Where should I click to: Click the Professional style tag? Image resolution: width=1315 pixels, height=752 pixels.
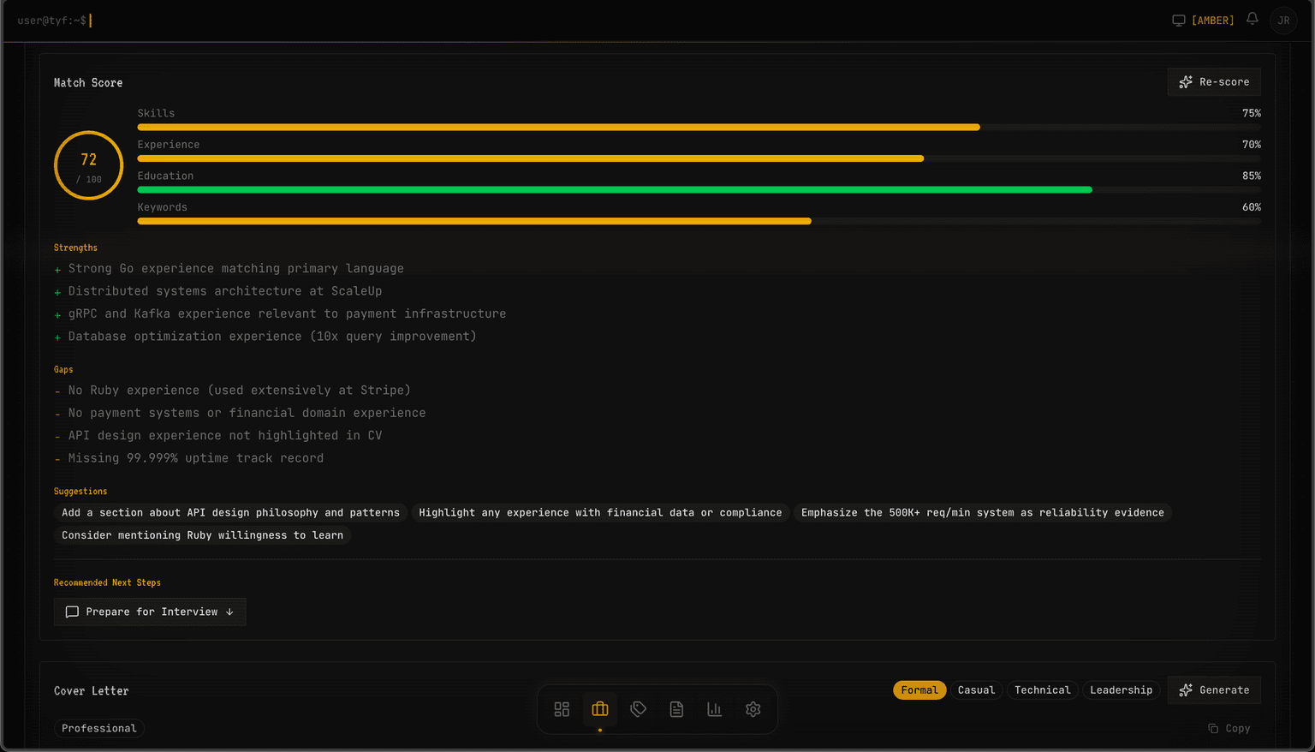[x=98, y=728]
